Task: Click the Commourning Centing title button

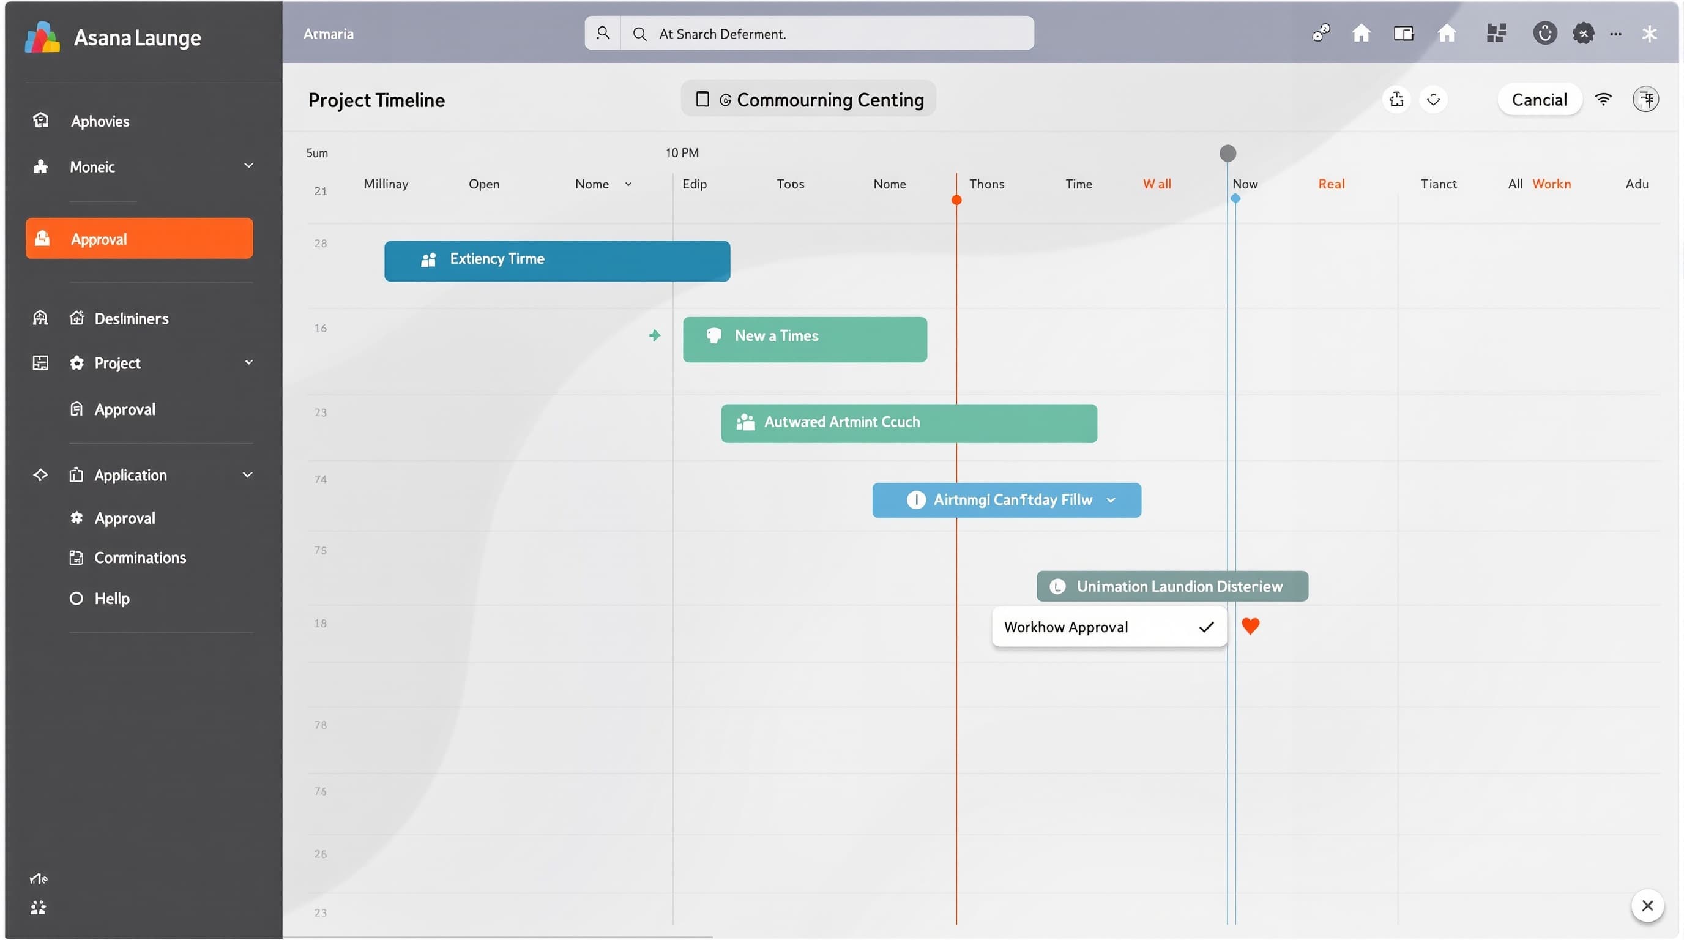Action: click(x=809, y=99)
